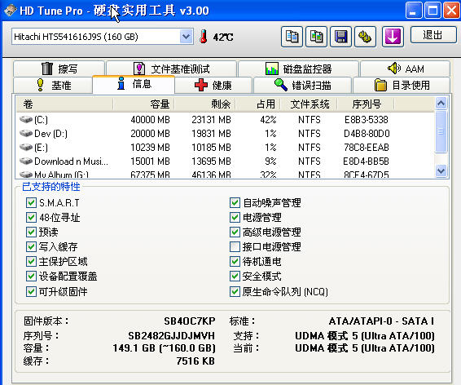Click the copy text to clipboard icon
The height and width of the screenshot is (385, 461).
[292, 37]
